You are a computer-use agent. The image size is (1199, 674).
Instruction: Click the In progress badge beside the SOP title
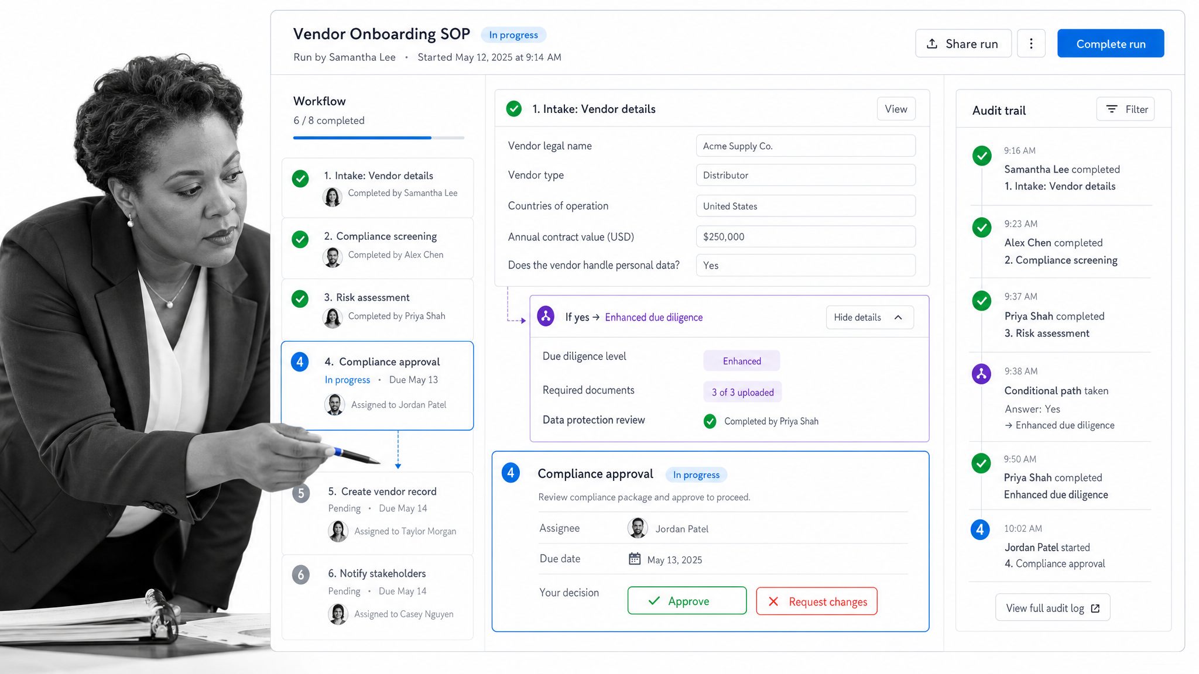click(x=513, y=35)
